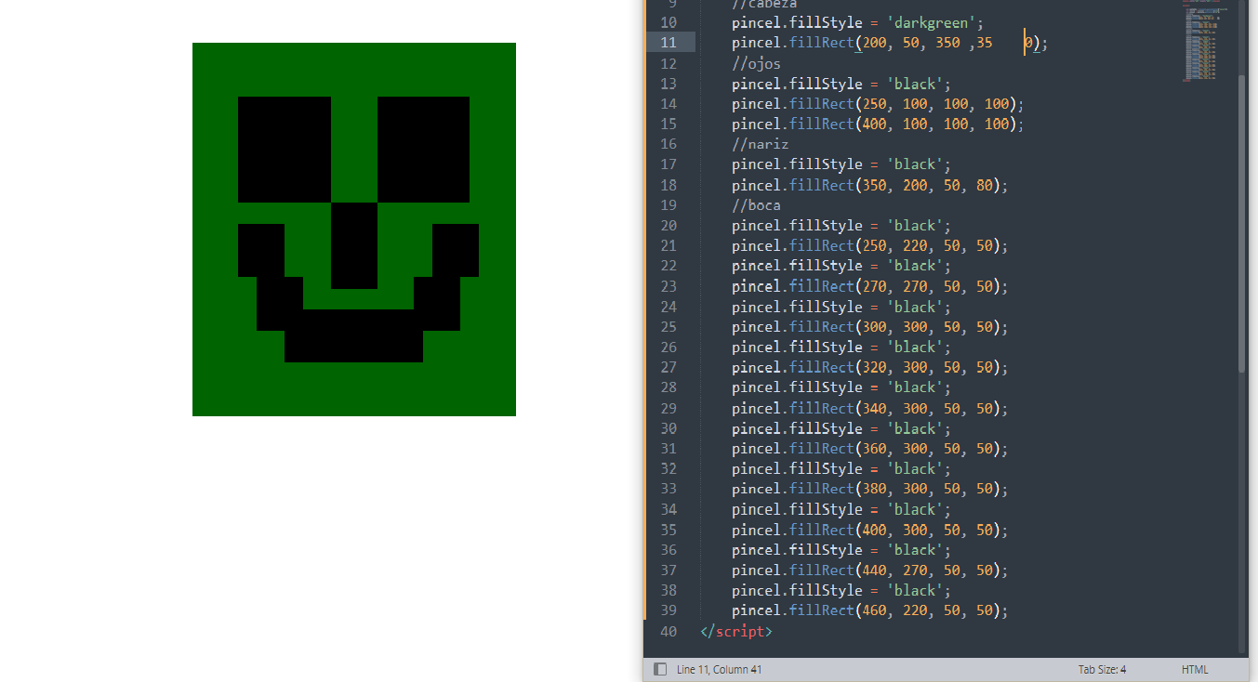This screenshot has height=682, width=1258.
Task: Place cursor on the 'darkgreen' fillStyle line
Action: coord(857,22)
